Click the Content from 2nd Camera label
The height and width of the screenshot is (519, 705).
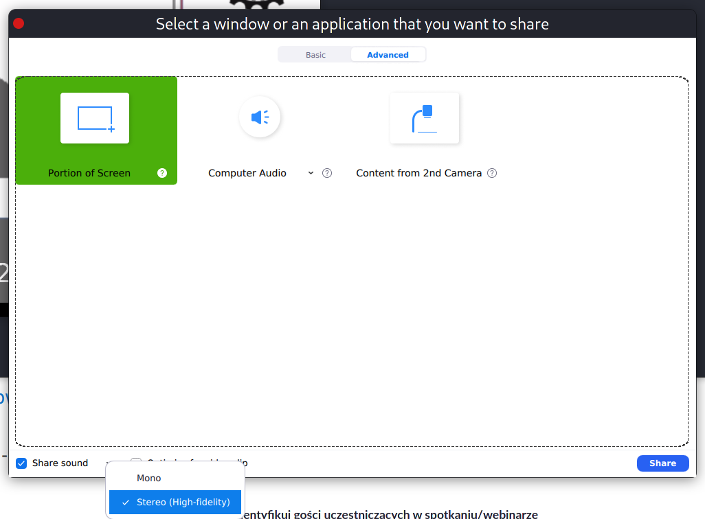pyautogui.click(x=418, y=173)
